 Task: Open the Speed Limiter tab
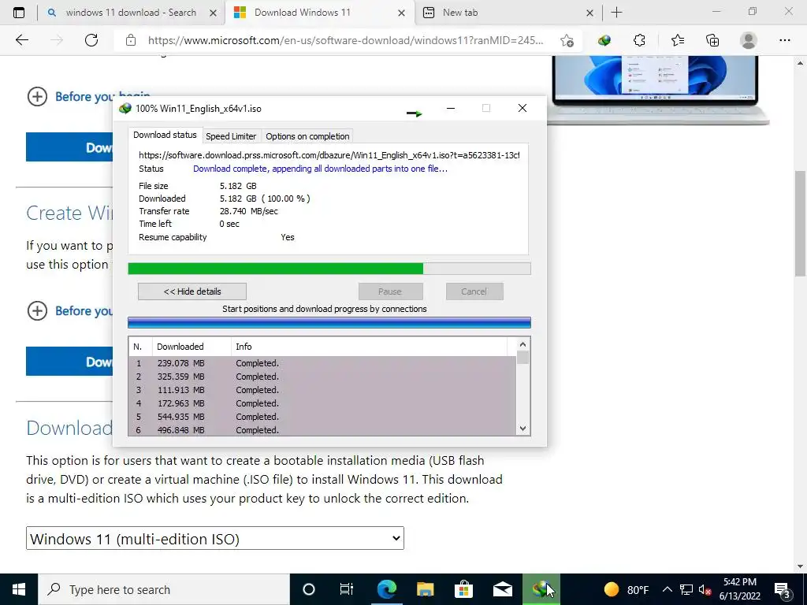(x=231, y=136)
